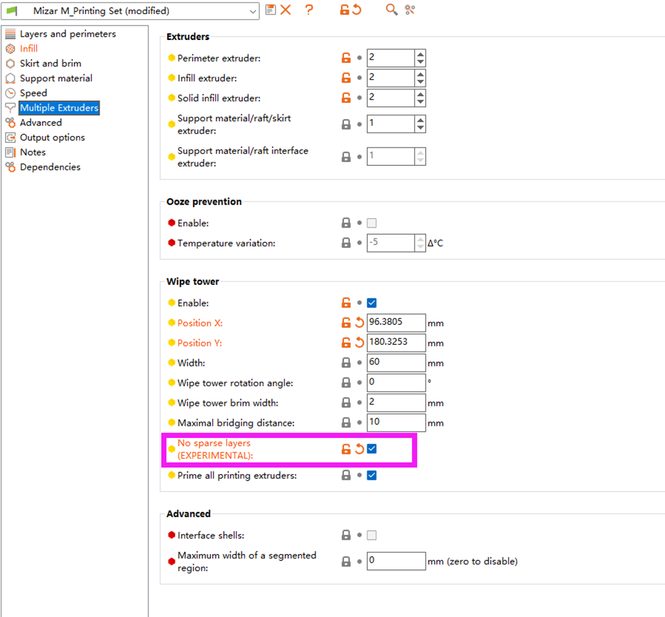Delete preset with the X icon
The width and height of the screenshot is (665, 617).
point(286,10)
